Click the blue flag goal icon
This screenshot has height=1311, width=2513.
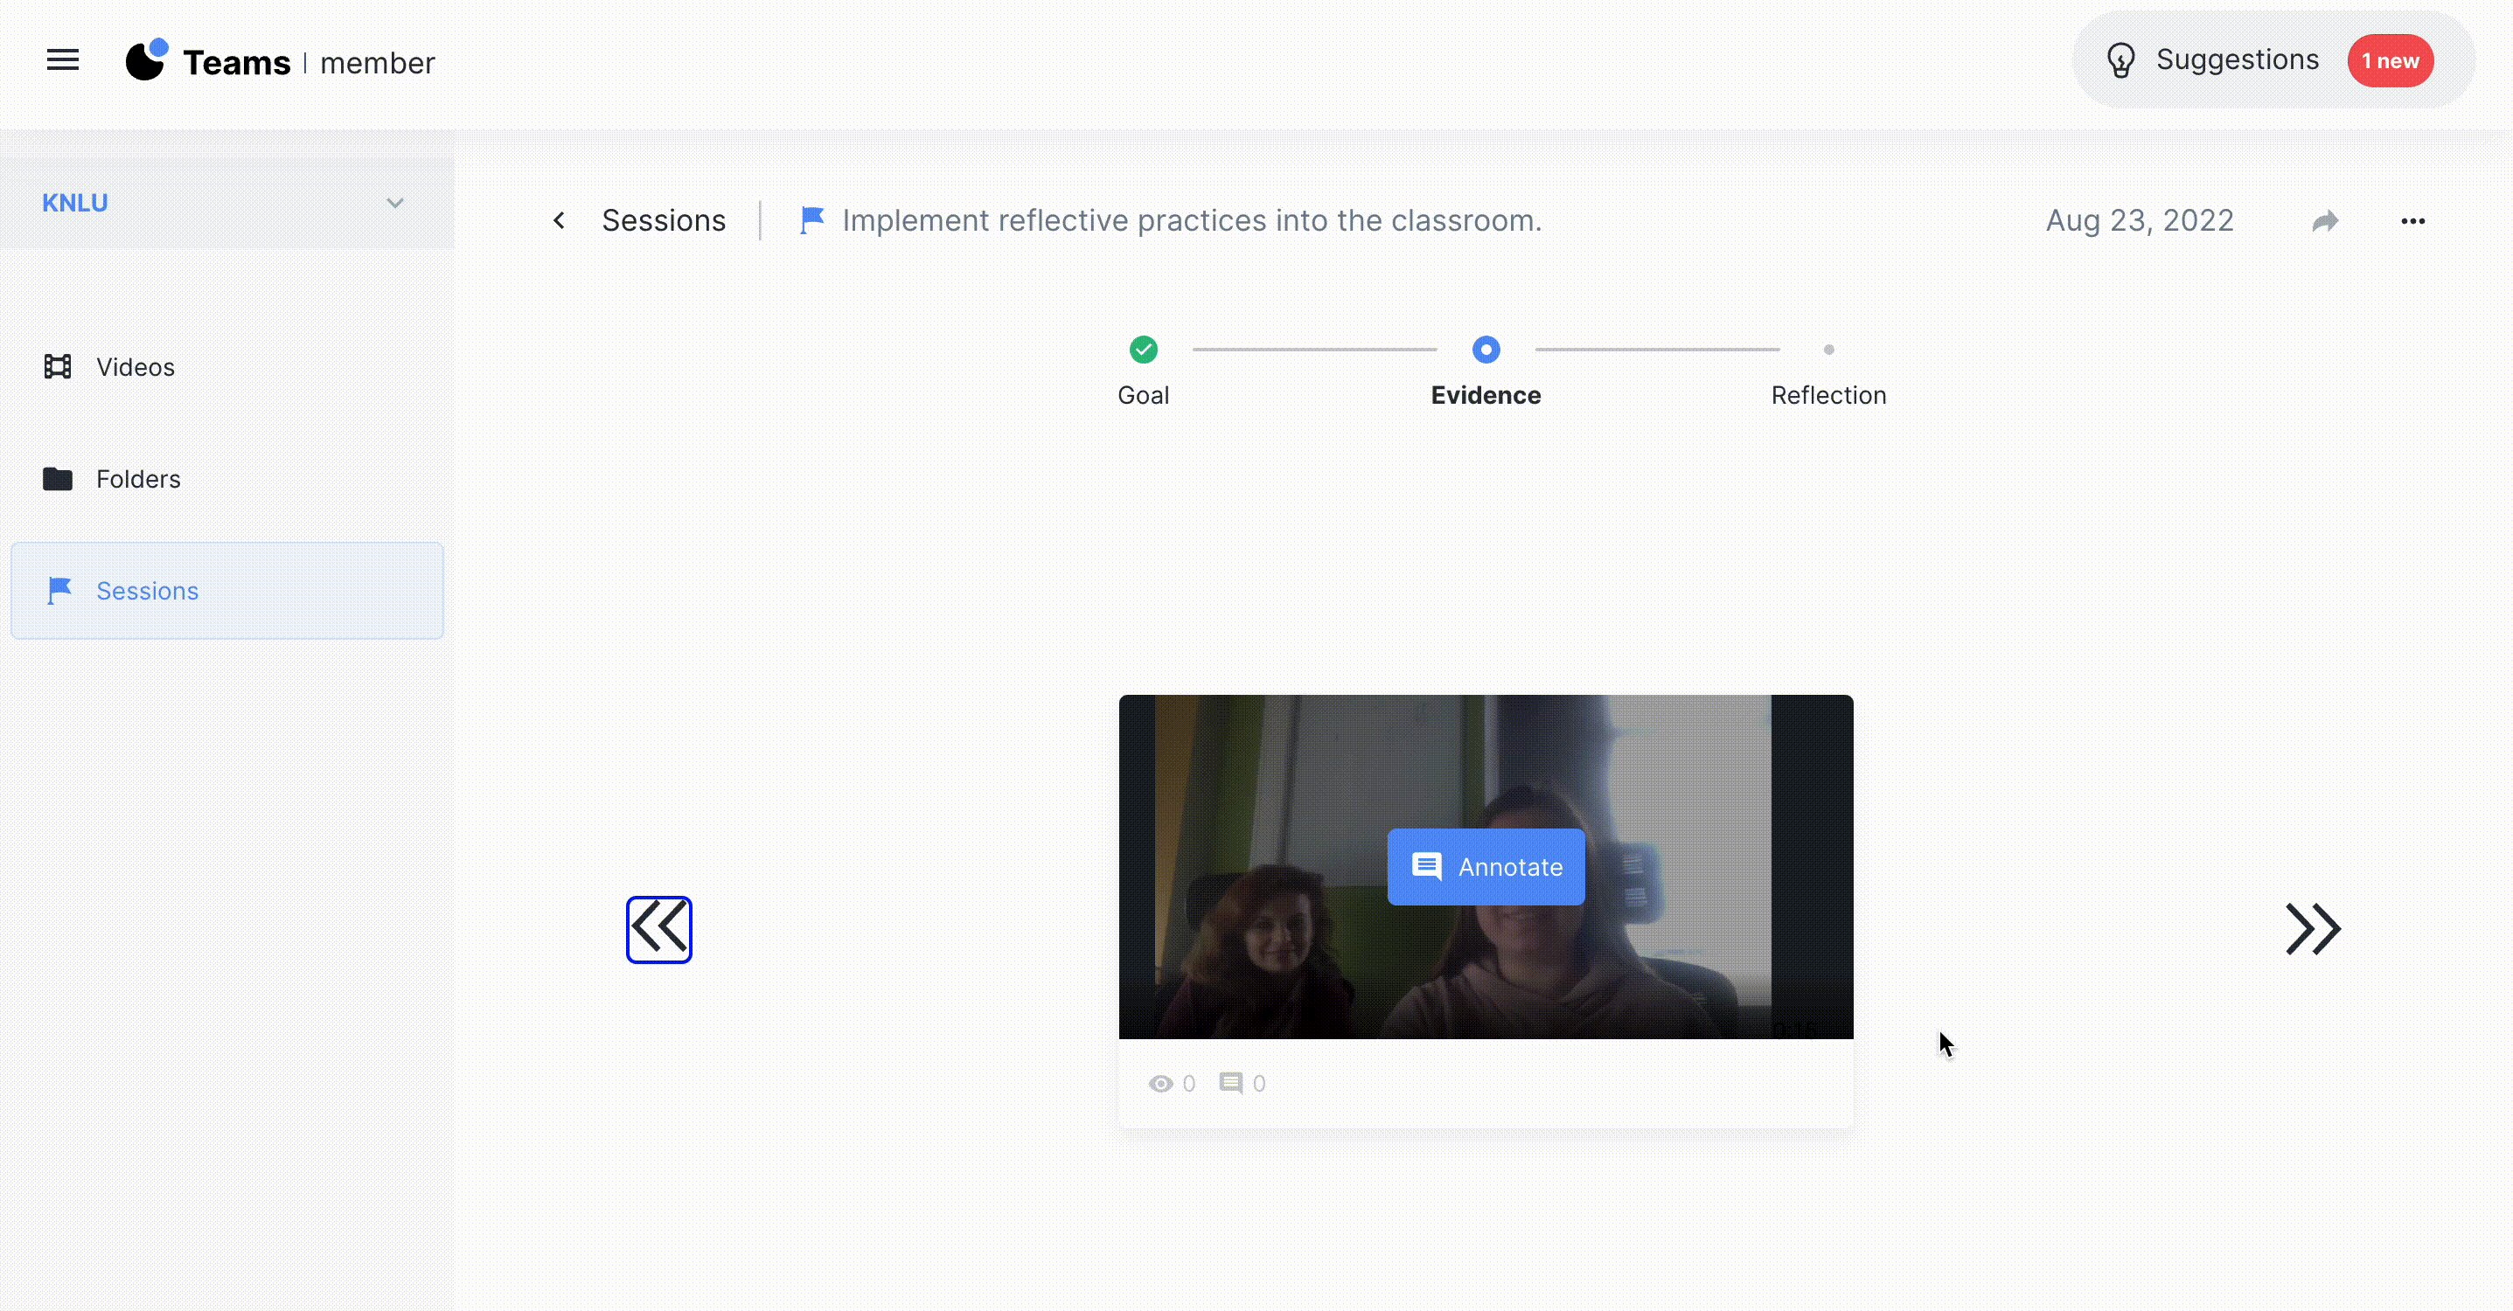click(811, 220)
